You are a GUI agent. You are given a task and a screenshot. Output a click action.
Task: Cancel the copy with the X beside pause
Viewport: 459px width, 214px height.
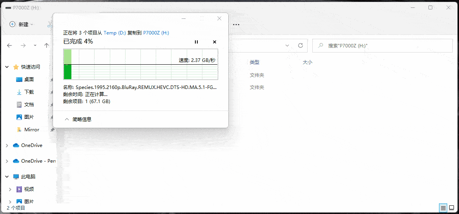pos(215,42)
